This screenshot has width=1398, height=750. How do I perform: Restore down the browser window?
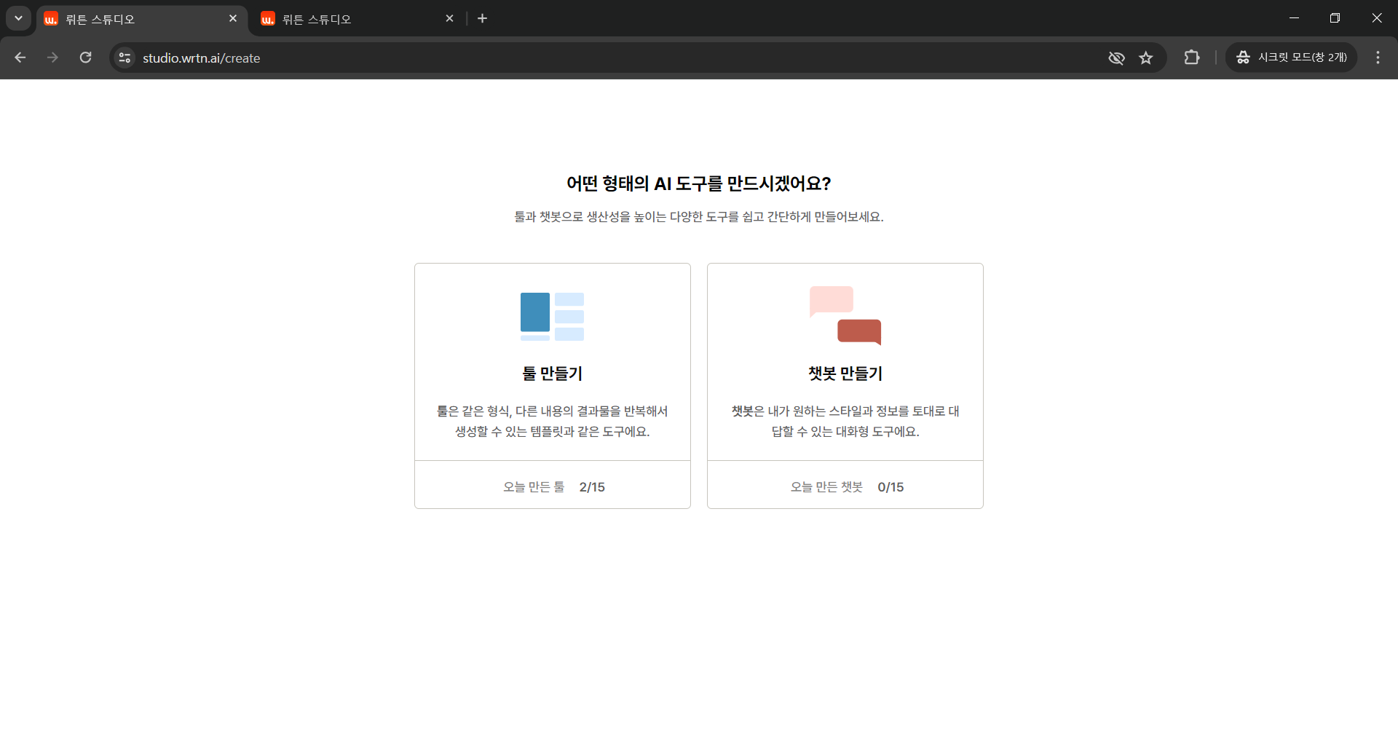coord(1335,18)
